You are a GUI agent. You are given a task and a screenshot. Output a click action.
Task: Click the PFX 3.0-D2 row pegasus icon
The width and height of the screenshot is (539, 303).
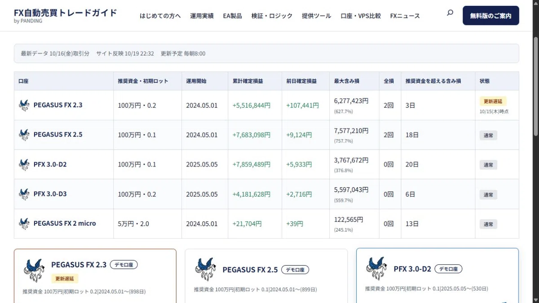(x=24, y=164)
